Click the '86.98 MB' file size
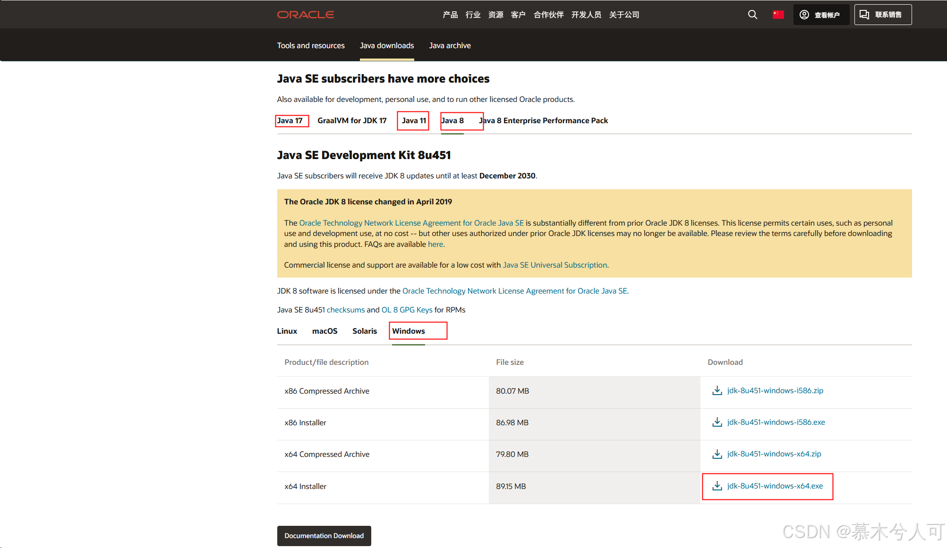This screenshot has height=548, width=947. [x=512, y=422]
